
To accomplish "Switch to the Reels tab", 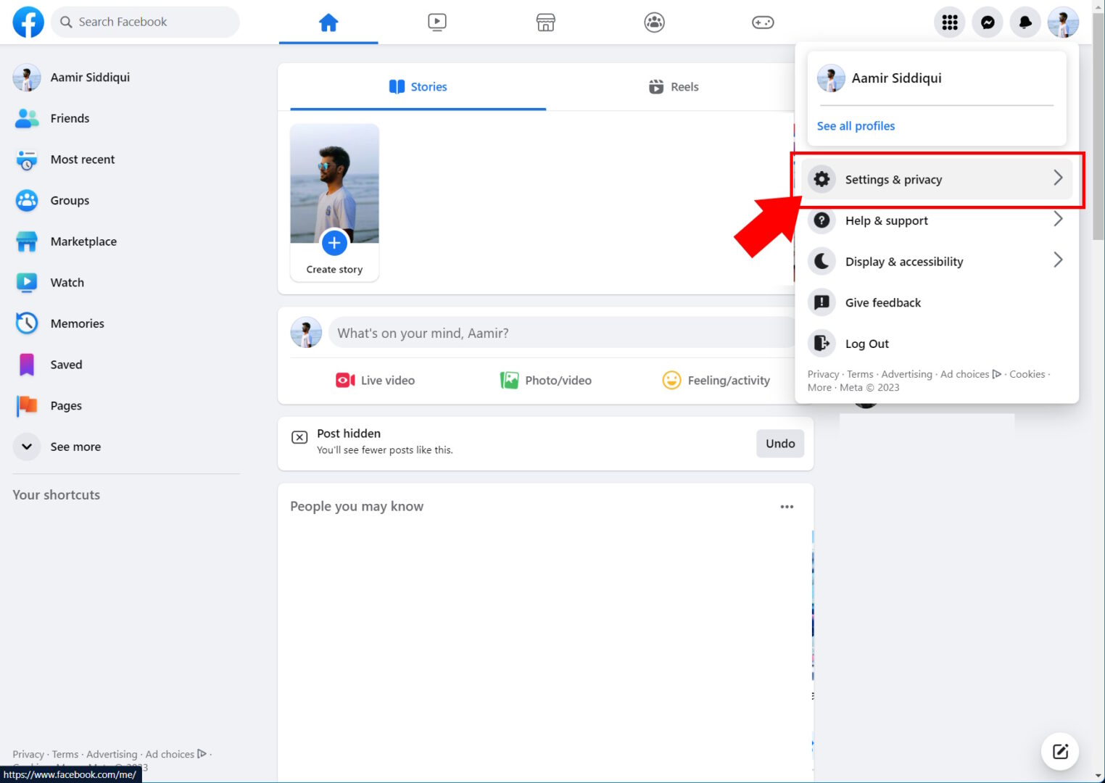I will [673, 86].
